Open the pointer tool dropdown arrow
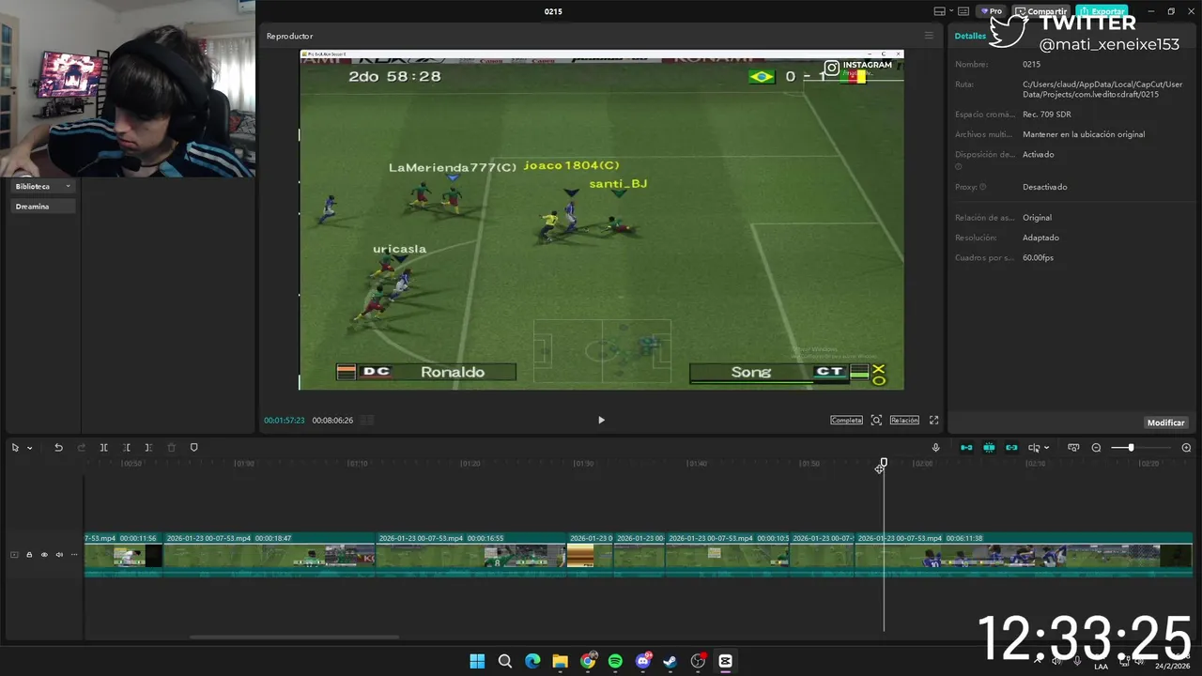Image resolution: width=1202 pixels, height=676 pixels. [x=29, y=448]
